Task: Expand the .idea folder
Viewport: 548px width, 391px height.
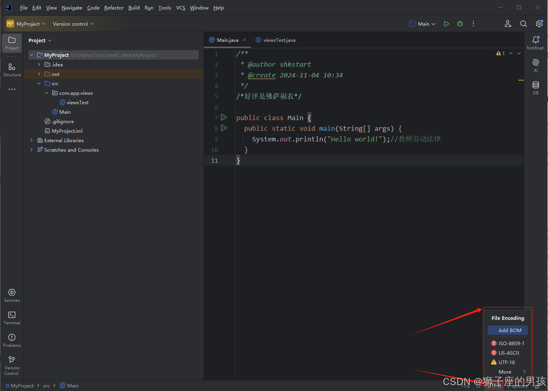Action: pyautogui.click(x=39, y=64)
